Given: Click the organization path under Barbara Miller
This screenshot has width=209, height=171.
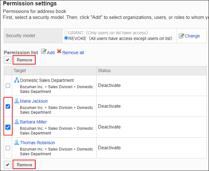Looking at the screenshot, I should point(57,131).
